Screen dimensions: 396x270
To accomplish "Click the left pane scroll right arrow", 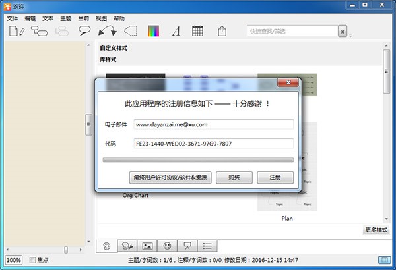I will (x=81, y=250).
